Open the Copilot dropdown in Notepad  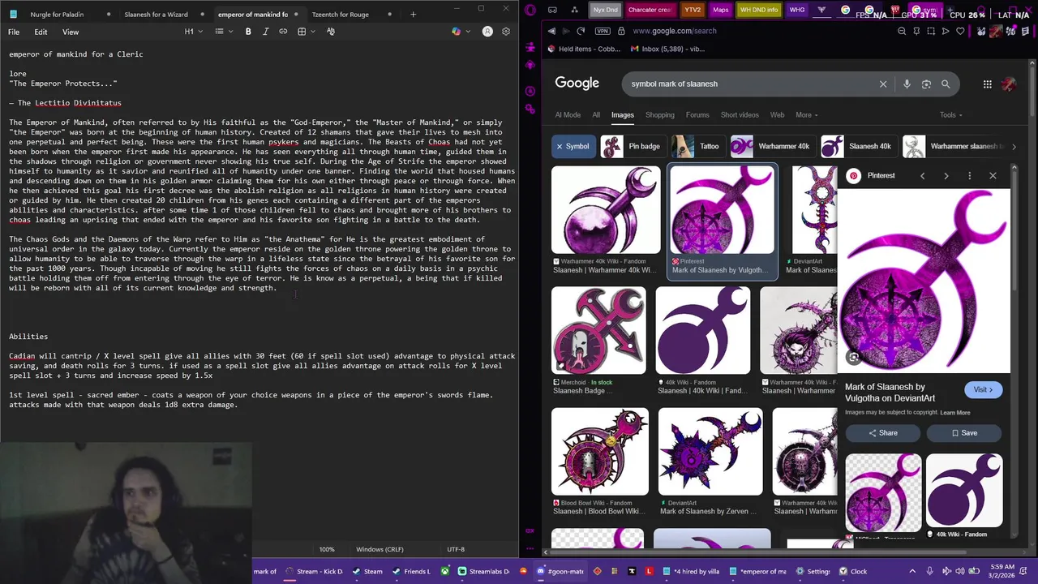[x=459, y=32]
